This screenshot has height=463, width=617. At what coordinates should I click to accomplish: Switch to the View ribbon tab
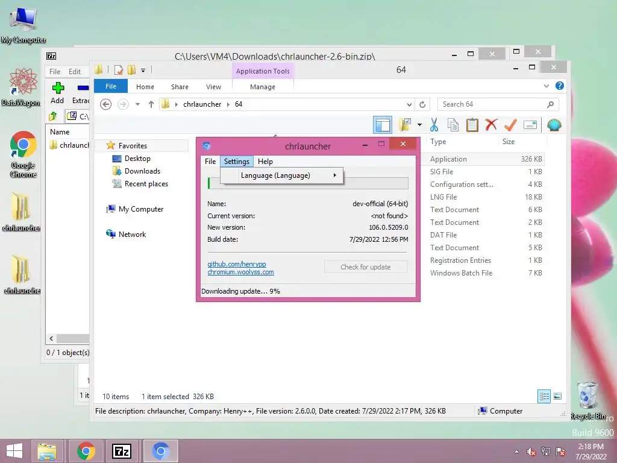coord(214,87)
